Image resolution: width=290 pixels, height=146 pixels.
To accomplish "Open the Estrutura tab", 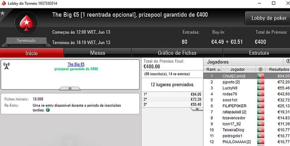I will click(259, 53).
